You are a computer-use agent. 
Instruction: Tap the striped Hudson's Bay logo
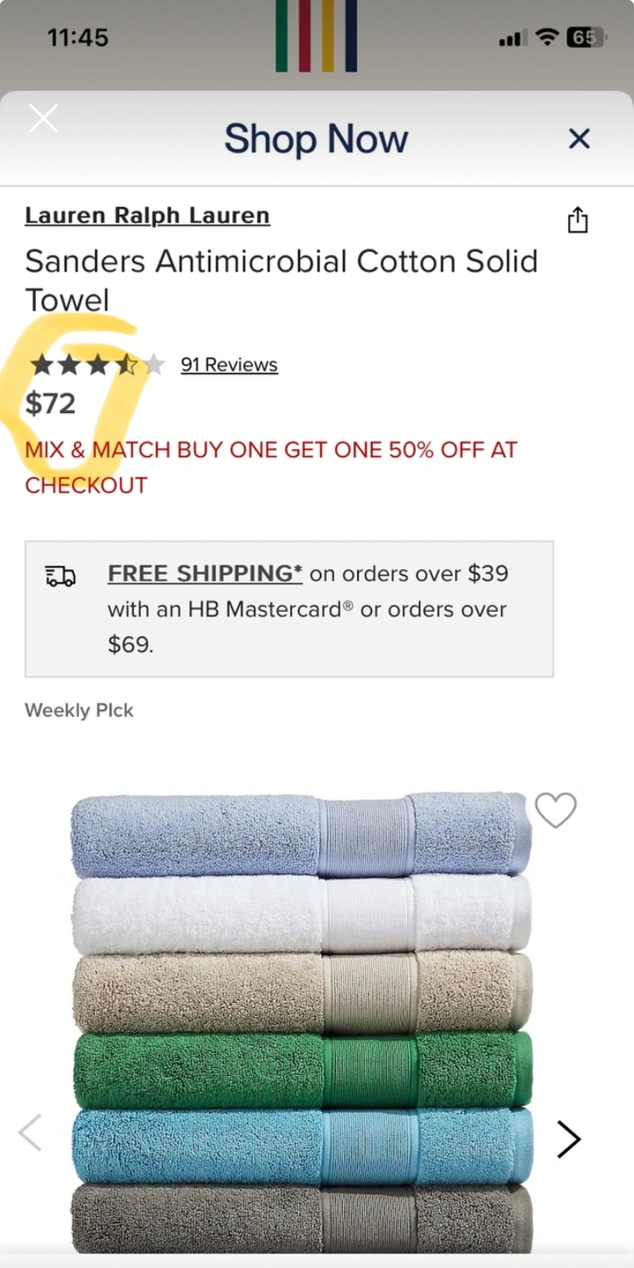(x=317, y=36)
